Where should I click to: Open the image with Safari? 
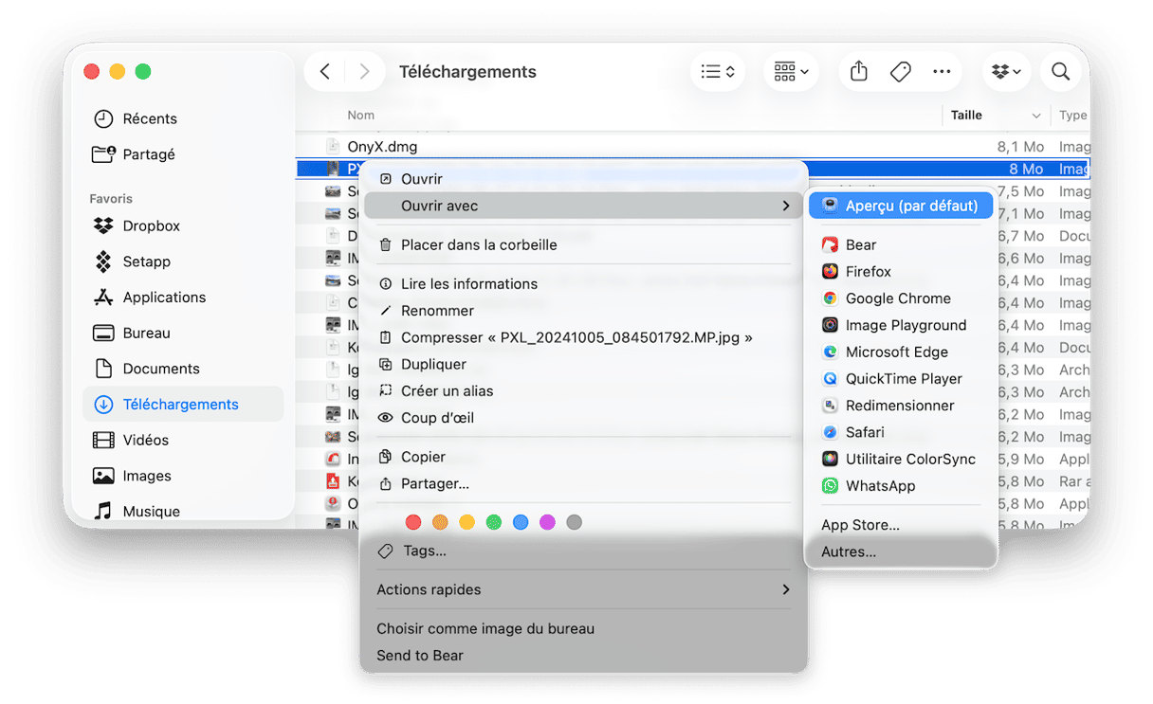click(x=901, y=432)
